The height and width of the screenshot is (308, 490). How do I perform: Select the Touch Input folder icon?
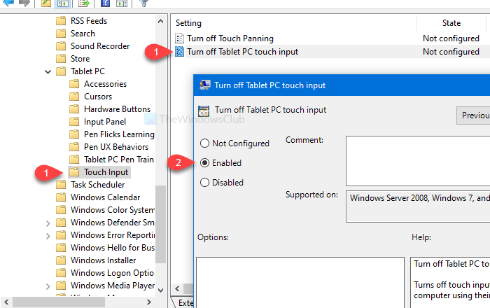(75, 172)
